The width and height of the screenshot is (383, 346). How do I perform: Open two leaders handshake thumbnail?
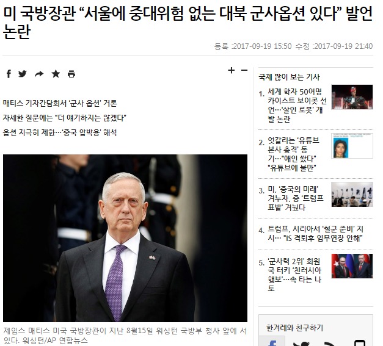click(x=352, y=266)
